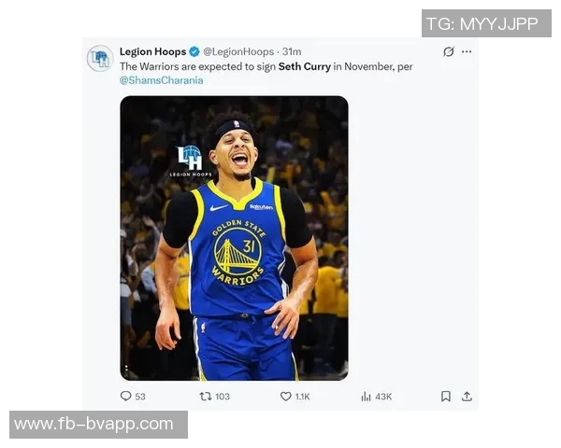Open the @ShamsCharania mention
The width and height of the screenshot is (561, 448).
[162, 80]
